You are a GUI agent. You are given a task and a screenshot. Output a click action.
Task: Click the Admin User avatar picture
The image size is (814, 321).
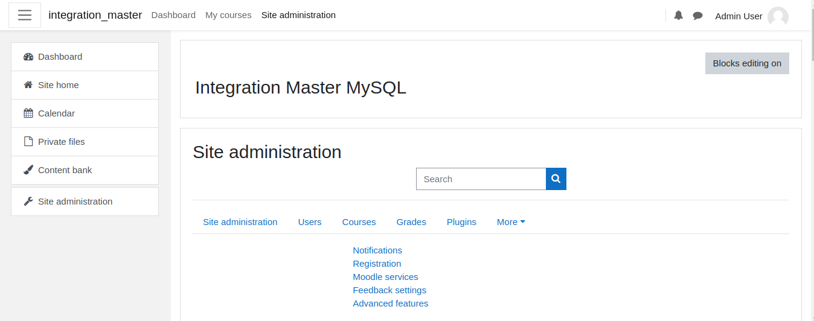click(x=778, y=16)
